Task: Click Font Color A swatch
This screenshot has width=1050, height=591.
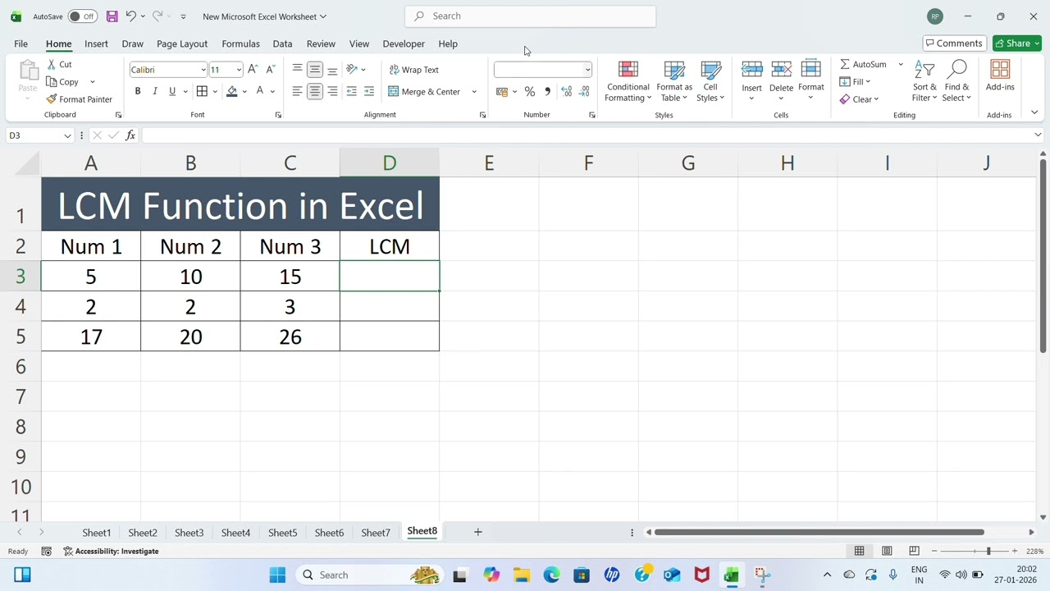Action: click(x=260, y=92)
